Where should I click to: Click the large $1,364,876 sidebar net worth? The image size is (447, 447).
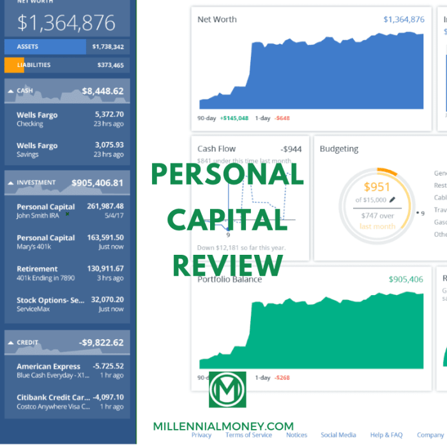tap(66, 23)
